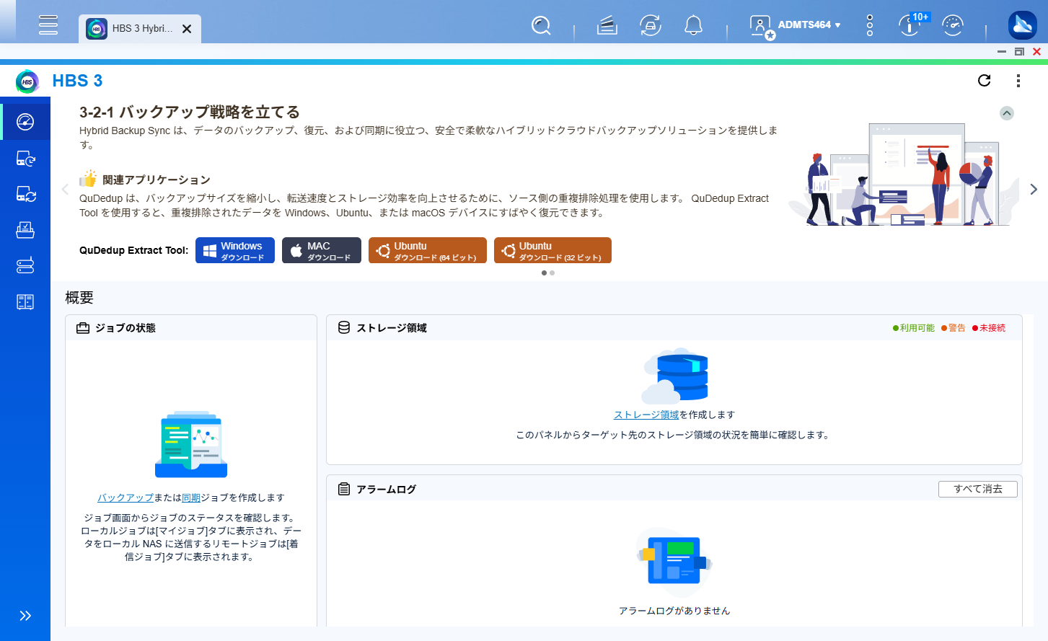Image resolution: width=1048 pixels, height=641 pixels.
Task: Collapse the banner with the up chevron
Action: (x=1007, y=113)
